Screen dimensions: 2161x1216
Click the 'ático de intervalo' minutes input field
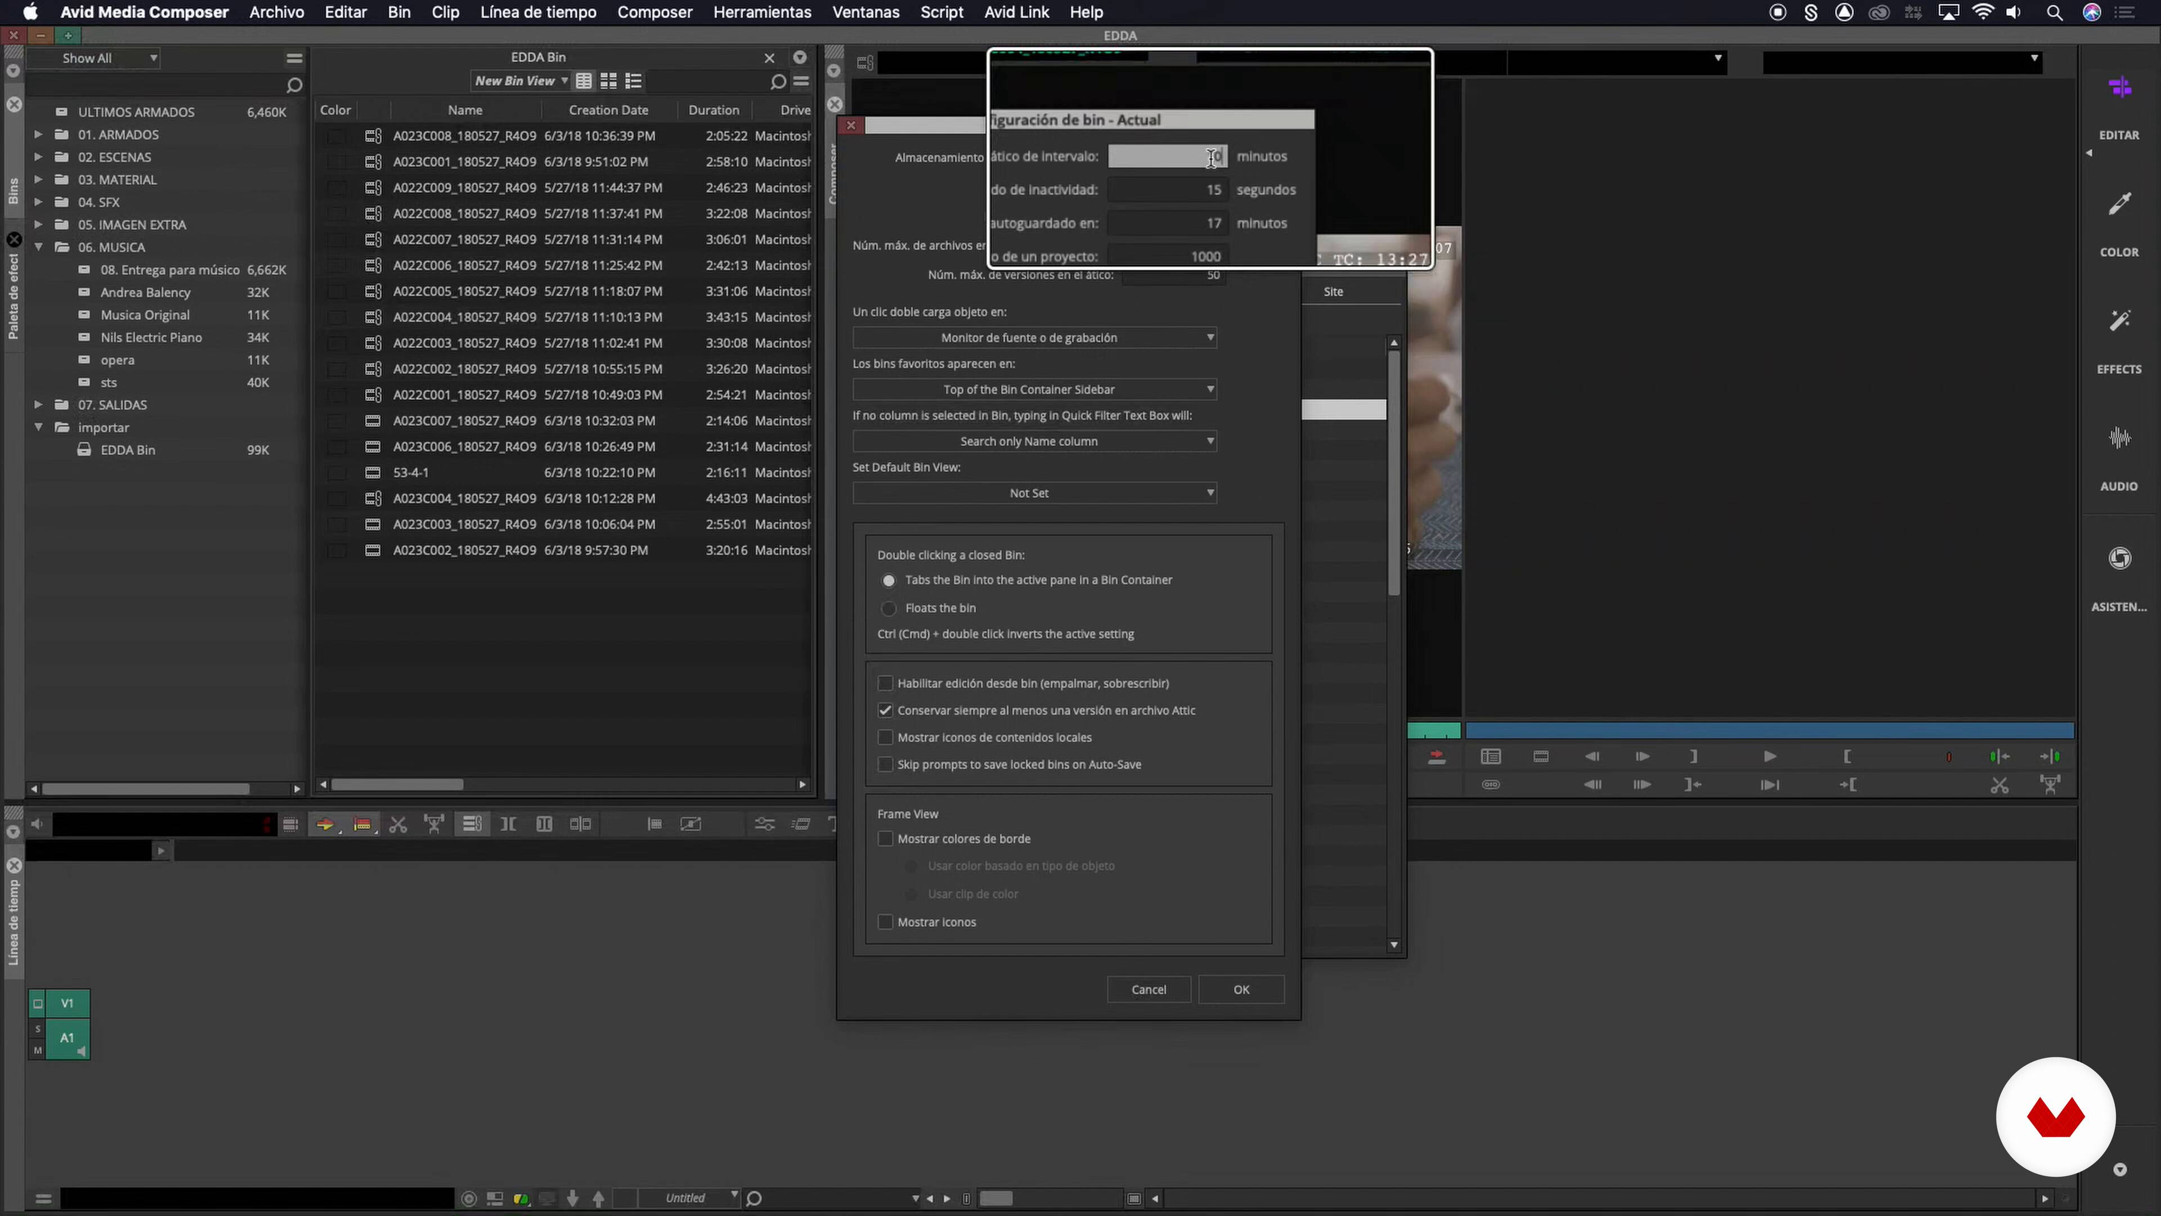[x=1167, y=156]
